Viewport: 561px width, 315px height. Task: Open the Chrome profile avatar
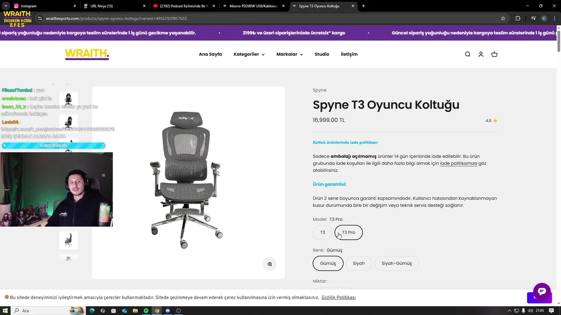coord(544,18)
